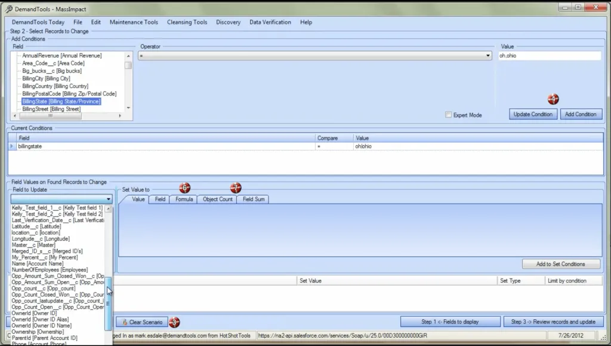Select Big_bucks__c [Big bucks] field
Viewport: 611px width, 346px height.
click(52, 71)
